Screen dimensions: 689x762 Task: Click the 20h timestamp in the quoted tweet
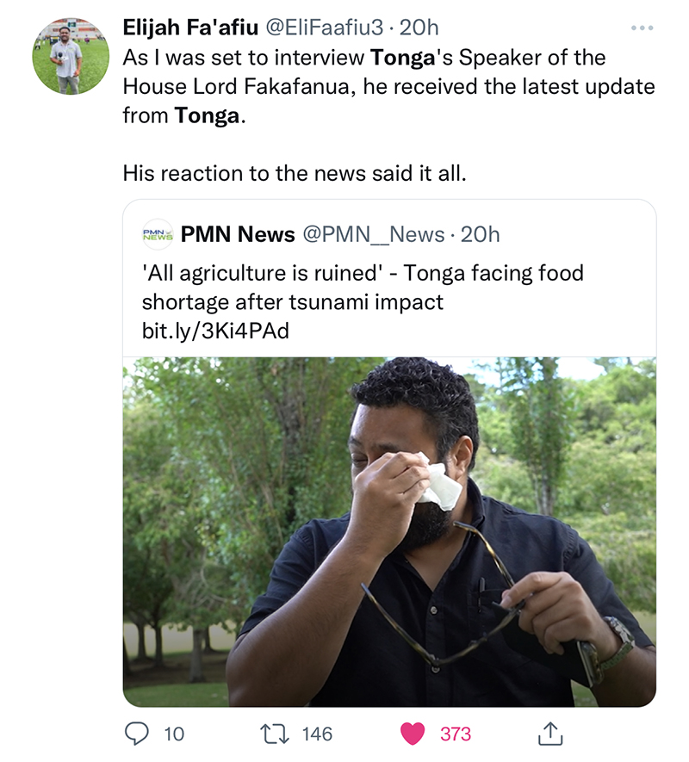point(481,234)
